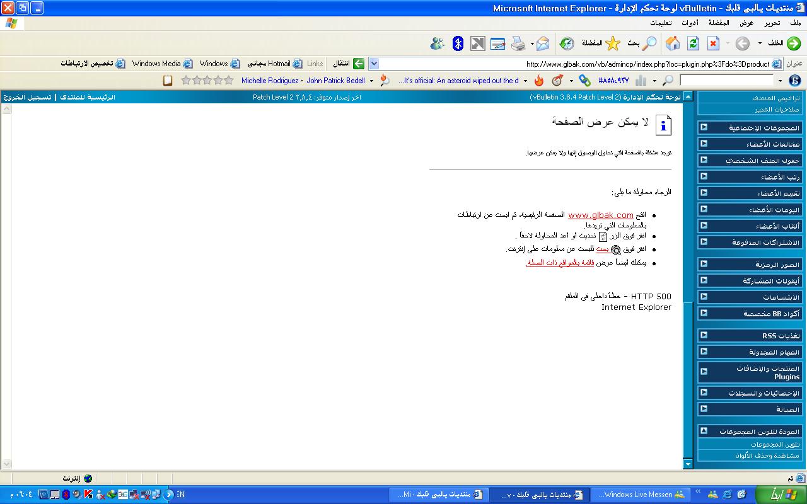Click تسجيل الخروج logout link in header
This screenshot has height=504, width=807.
coord(27,97)
